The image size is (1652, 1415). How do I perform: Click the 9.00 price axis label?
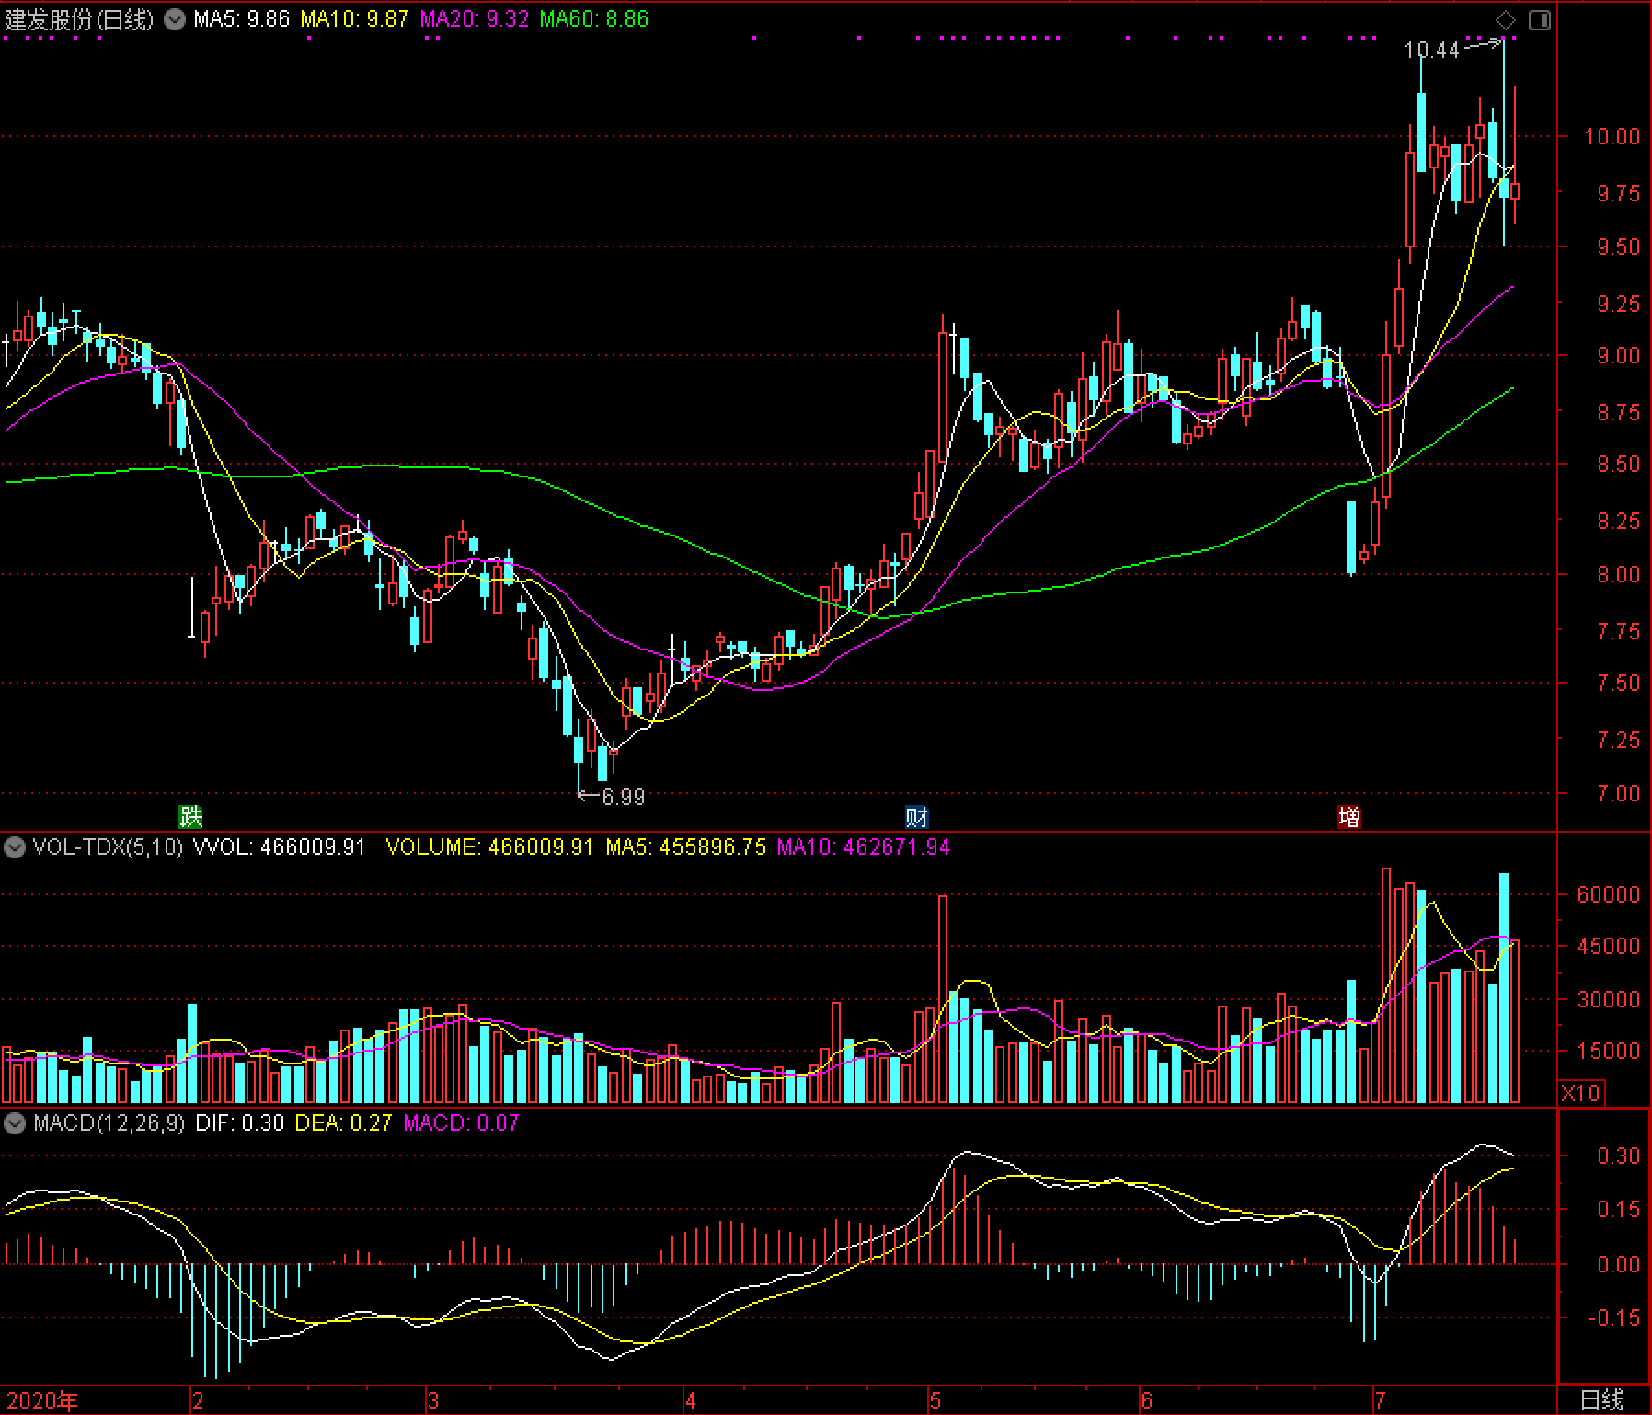(x=1618, y=356)
